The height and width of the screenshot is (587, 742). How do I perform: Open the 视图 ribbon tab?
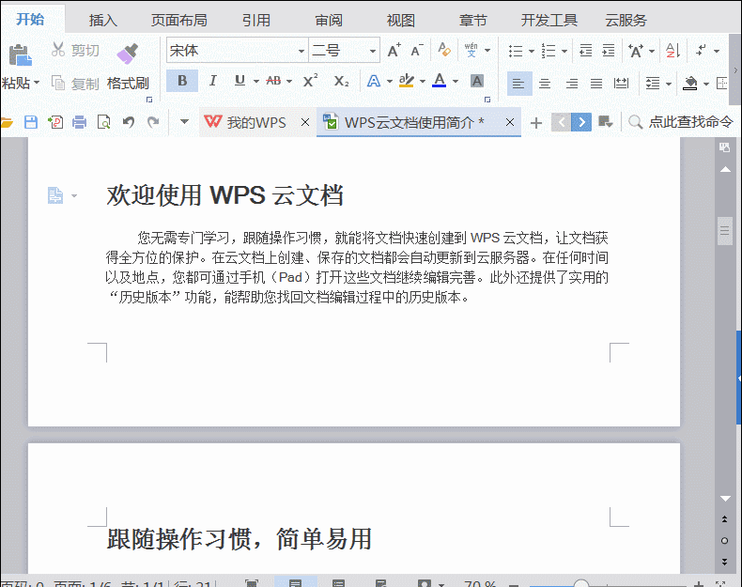tap(401, 21)
